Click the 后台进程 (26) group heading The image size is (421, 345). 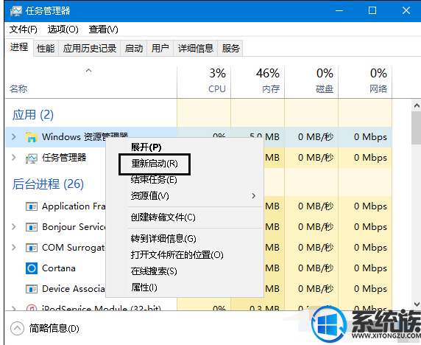coord(48,184)
